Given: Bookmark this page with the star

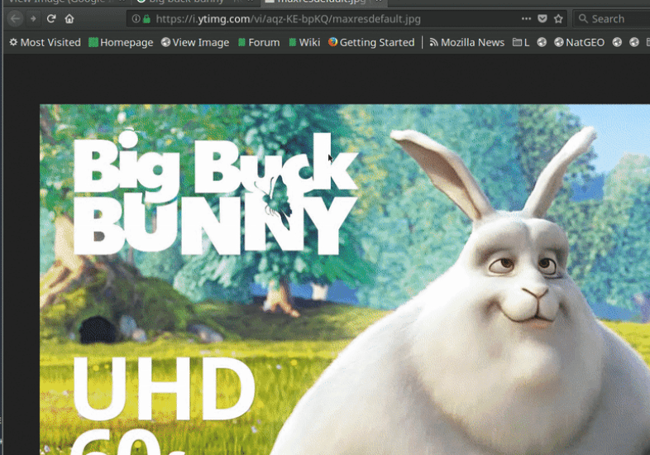Looking at the screenshot, I should [558, 19].
